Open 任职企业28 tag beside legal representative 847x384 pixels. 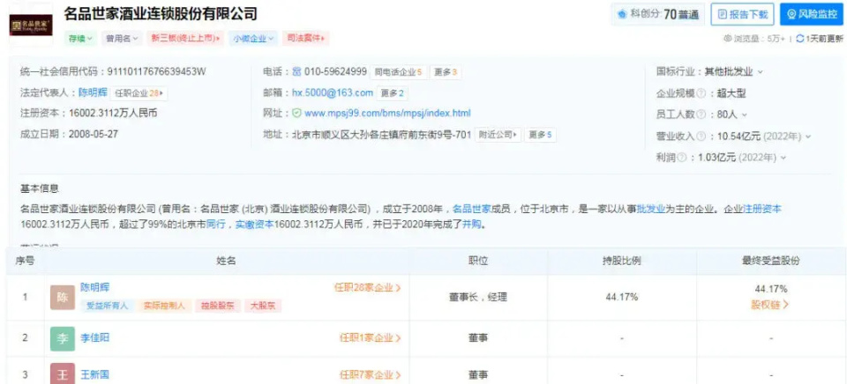[139, 92]
